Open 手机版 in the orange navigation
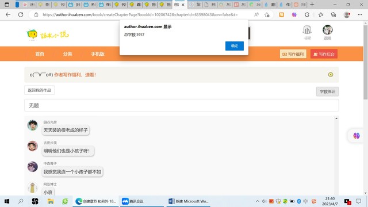The image size is (368, 207). coord(98,54)
